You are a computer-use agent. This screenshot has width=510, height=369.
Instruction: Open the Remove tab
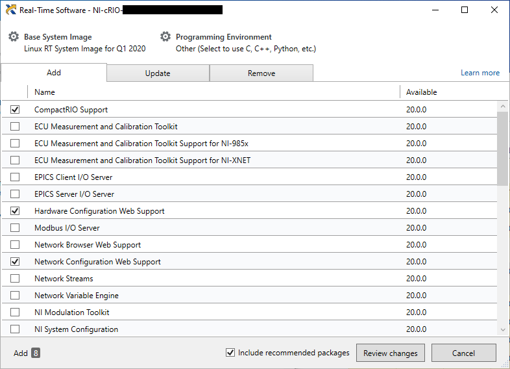261,73
